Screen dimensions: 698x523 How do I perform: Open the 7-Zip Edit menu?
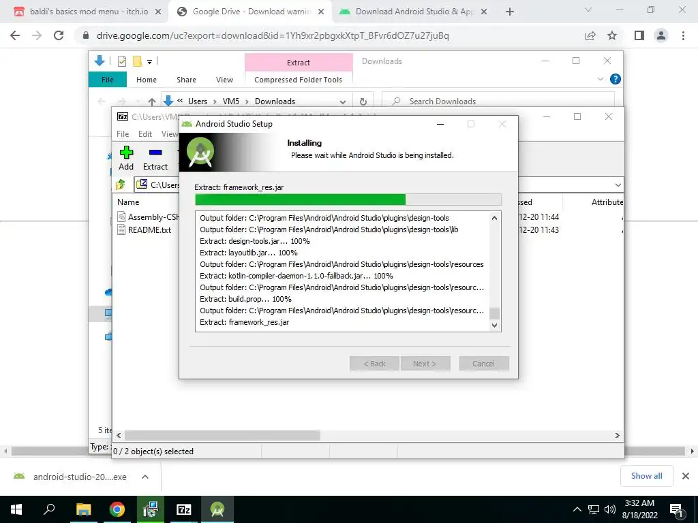coord(145,134)
